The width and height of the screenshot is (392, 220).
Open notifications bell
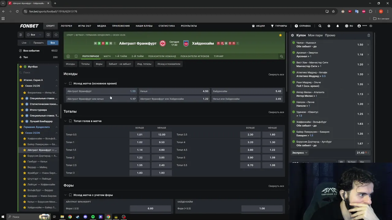(337, 26)
